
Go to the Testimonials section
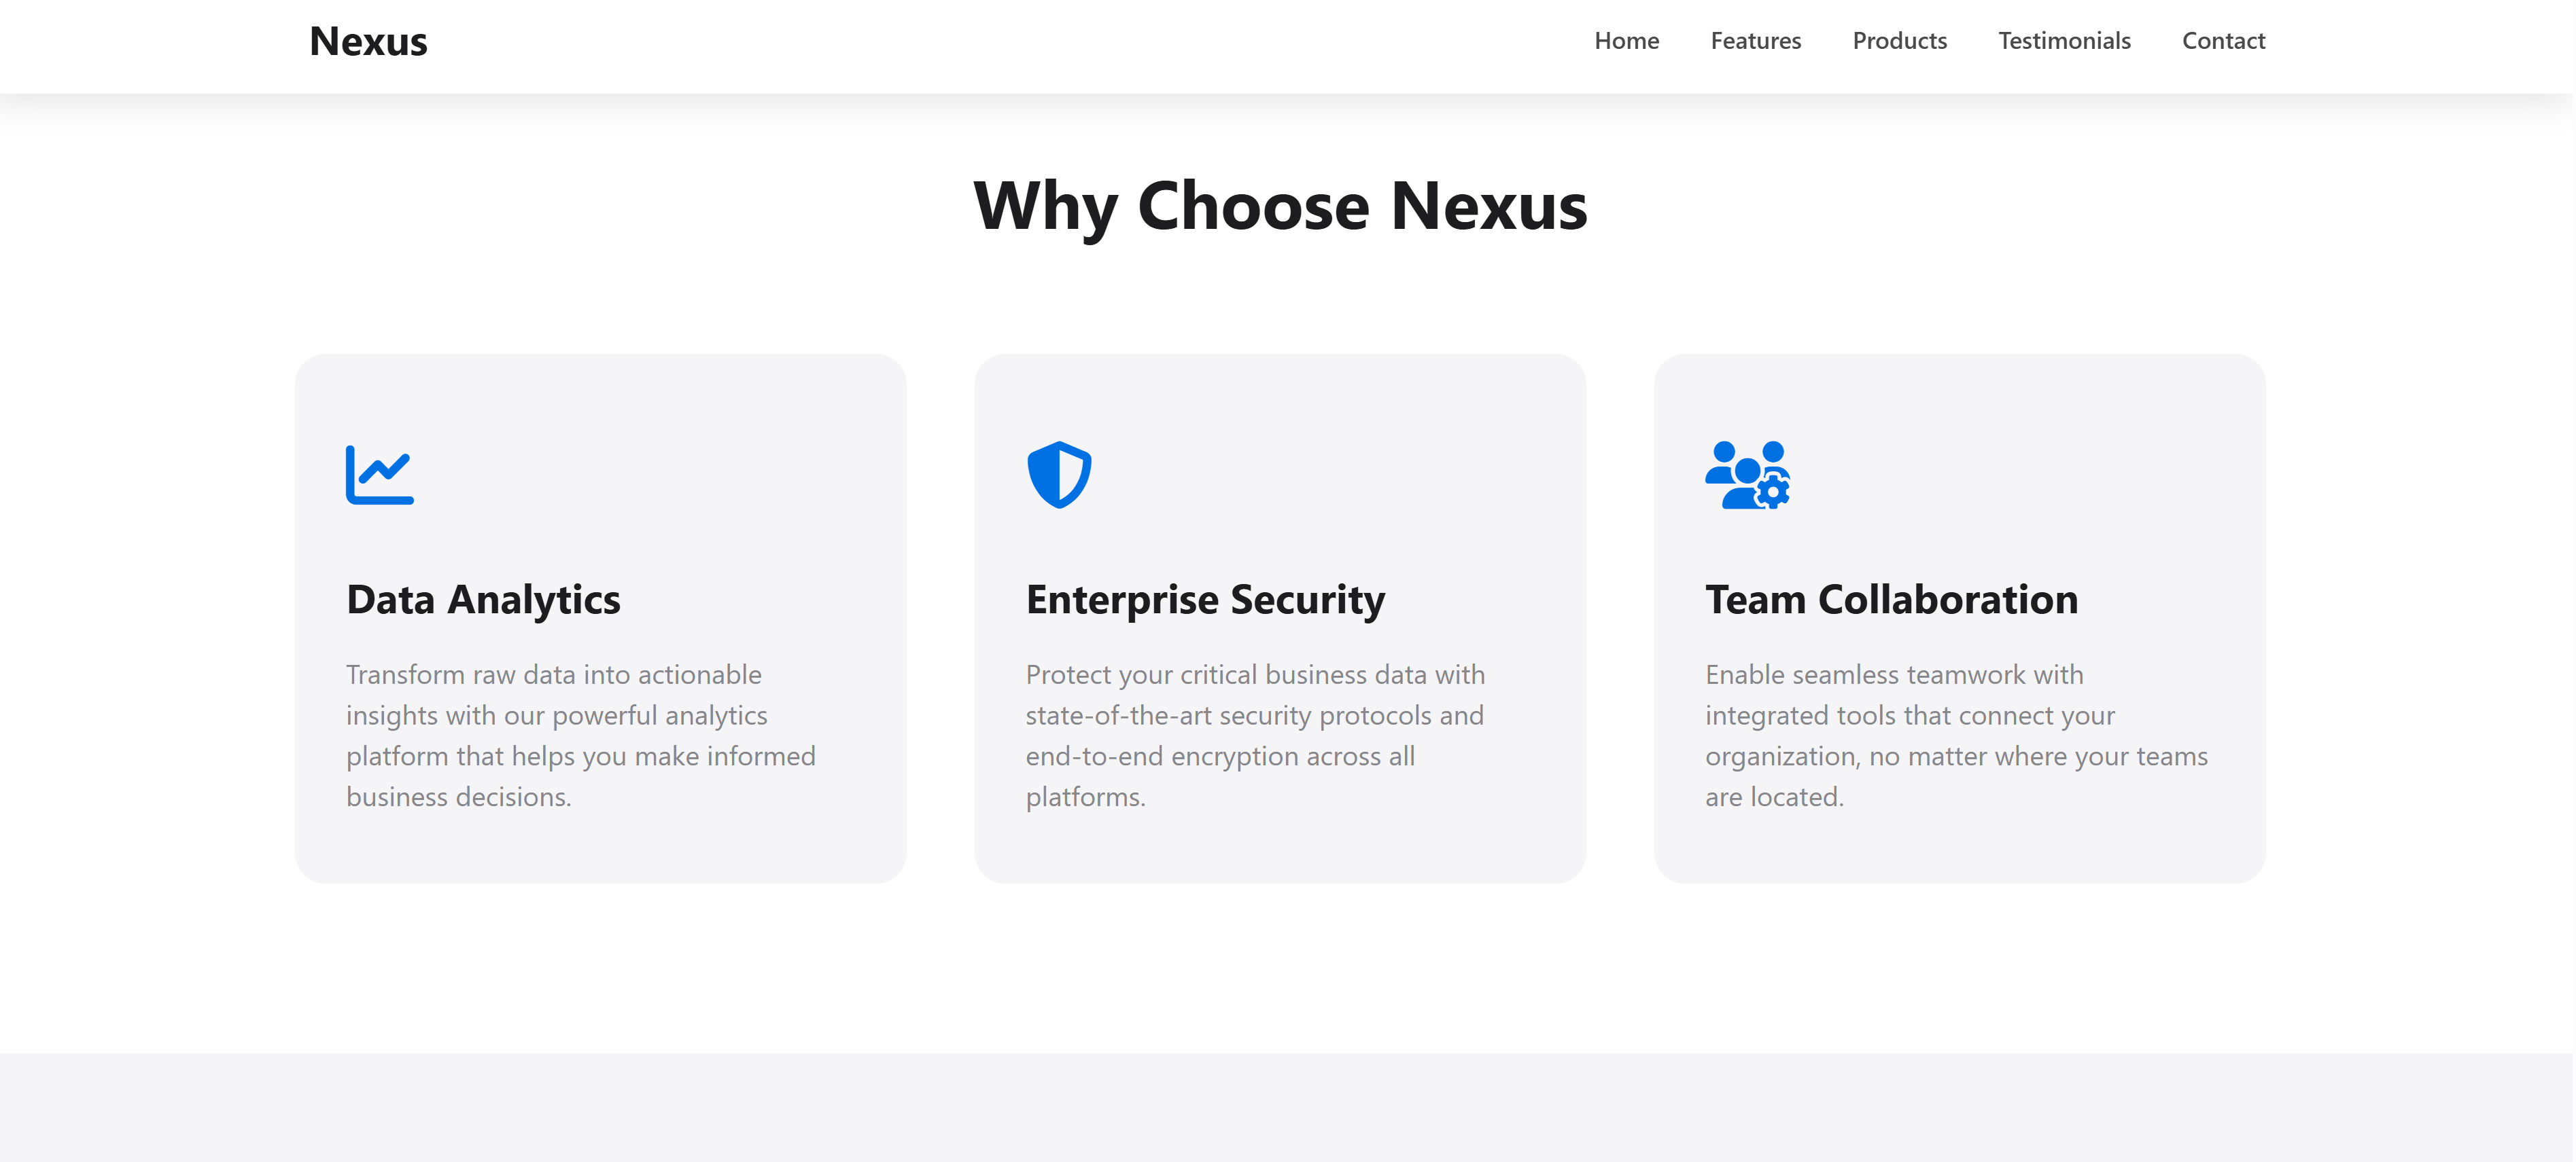coord(2064,41)
